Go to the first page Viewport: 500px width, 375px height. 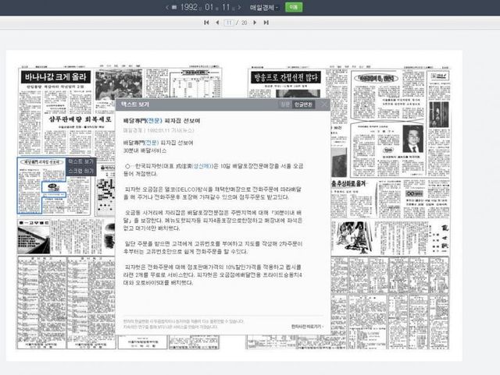pyautogui.click(x=206, y=23)
